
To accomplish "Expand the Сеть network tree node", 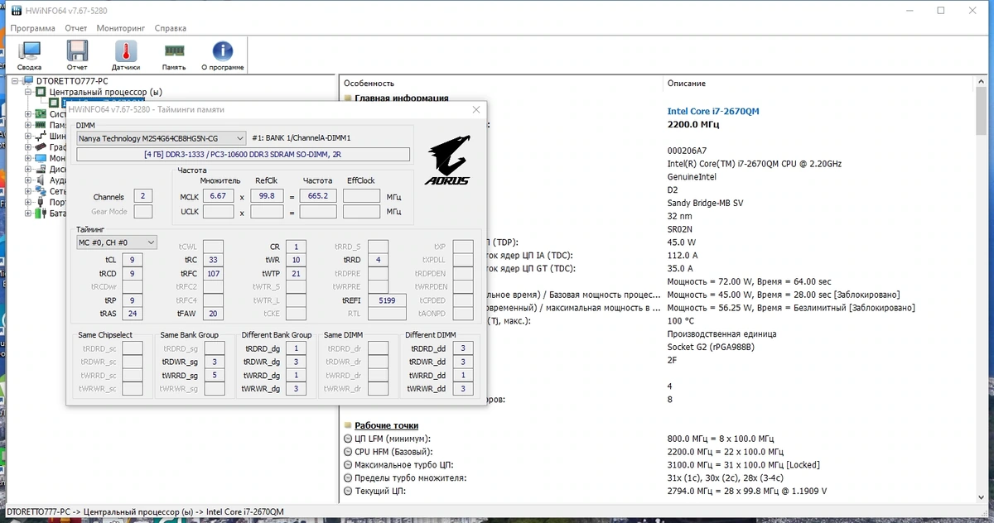I will 28,190.
